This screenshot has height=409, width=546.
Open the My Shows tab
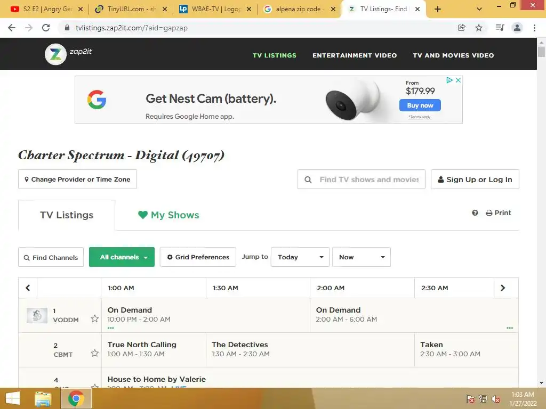168,215
